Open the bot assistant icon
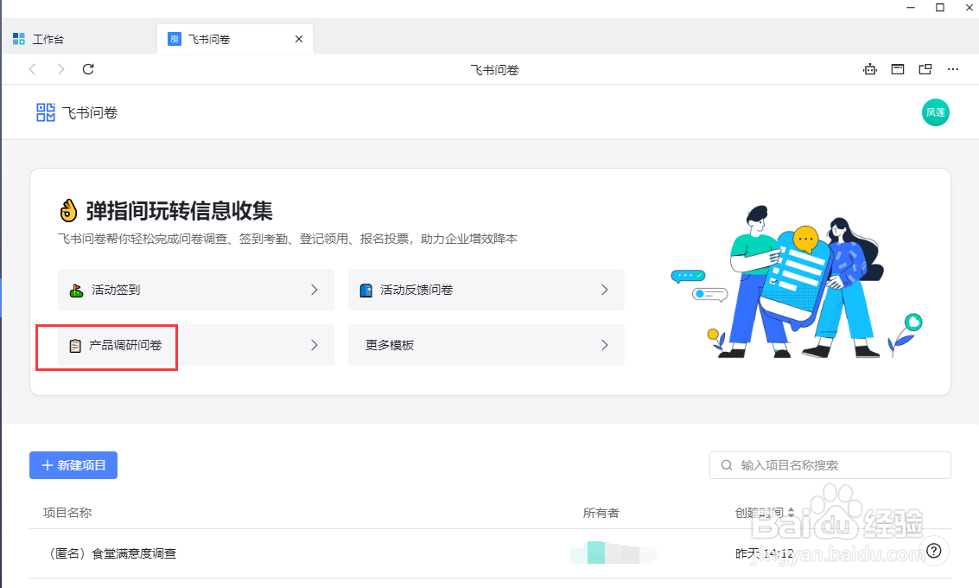The image size is (979, 588). 870,69
